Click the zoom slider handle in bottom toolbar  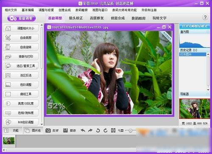(x=130, y=131)
